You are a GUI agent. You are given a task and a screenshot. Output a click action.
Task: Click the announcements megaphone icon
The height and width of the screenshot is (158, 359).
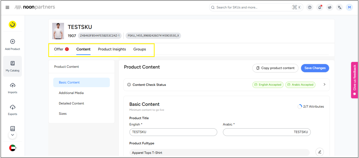point(330,7)
